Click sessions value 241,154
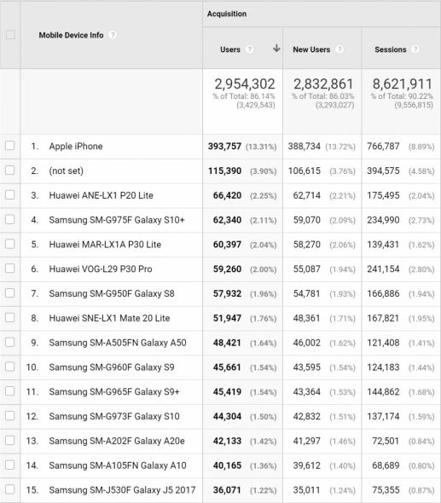This screenshot has height=503, width=441. tap(383, 269)
